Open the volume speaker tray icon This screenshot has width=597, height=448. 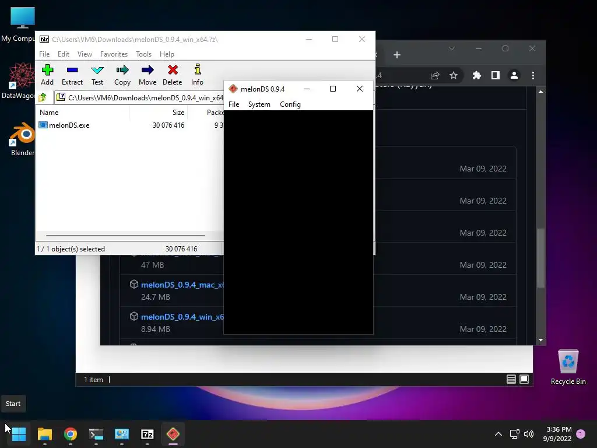[x=529, y=434]
